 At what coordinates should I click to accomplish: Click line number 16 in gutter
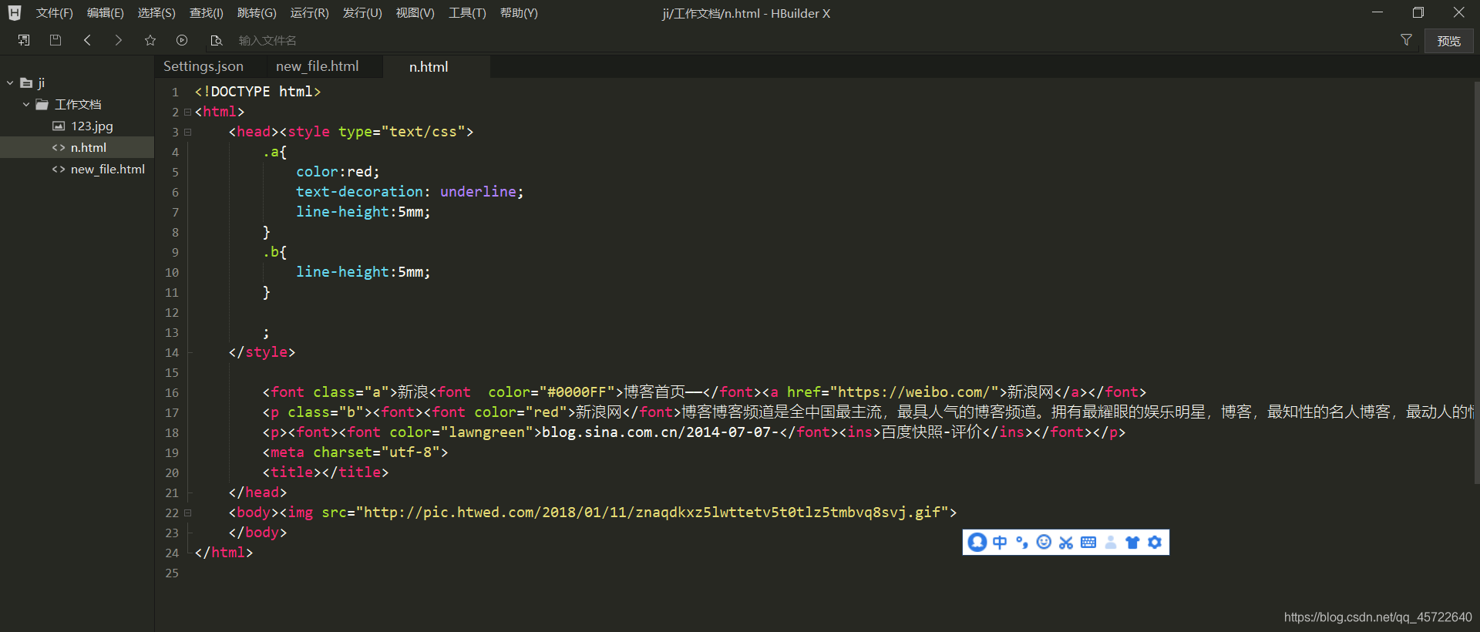click(172, 392)
